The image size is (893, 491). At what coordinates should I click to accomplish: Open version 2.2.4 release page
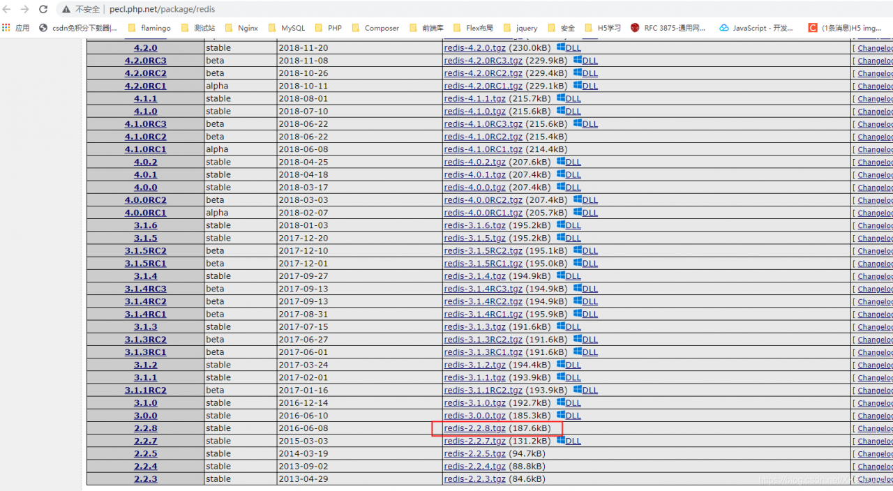pyautogui.click(x=146, y=466)
